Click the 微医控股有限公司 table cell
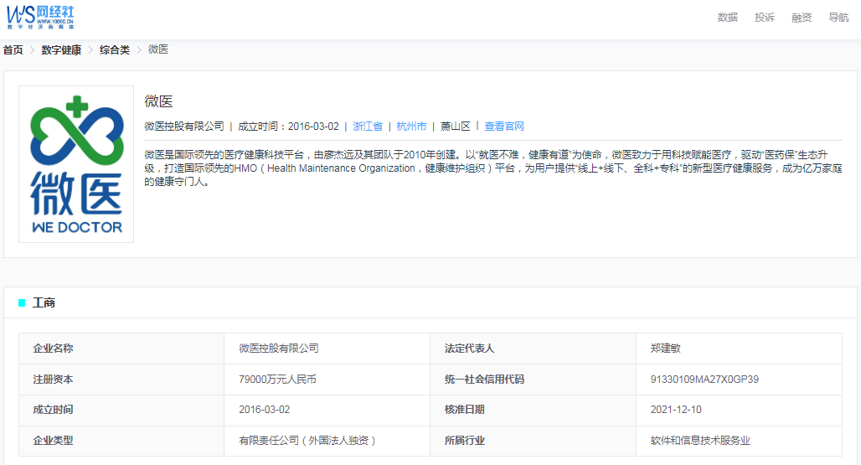861x465 pixels. (x=278, y=349)
